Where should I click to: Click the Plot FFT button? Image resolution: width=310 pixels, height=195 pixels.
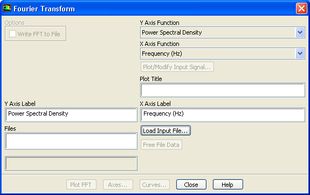pos(81,185)
